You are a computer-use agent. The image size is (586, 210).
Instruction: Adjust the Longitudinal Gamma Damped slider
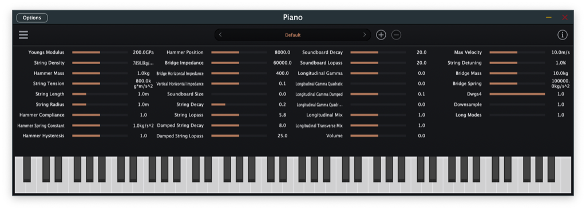[378, 94]
